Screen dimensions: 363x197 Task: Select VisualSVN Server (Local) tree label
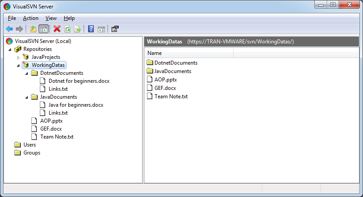click(x=43, y=41)
